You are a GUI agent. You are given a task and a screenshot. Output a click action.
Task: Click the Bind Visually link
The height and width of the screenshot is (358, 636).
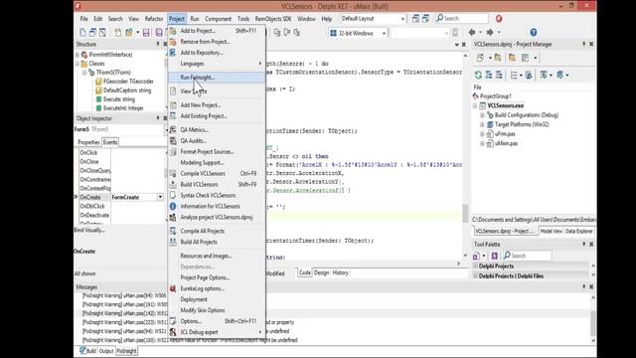(x=89, y=230)
